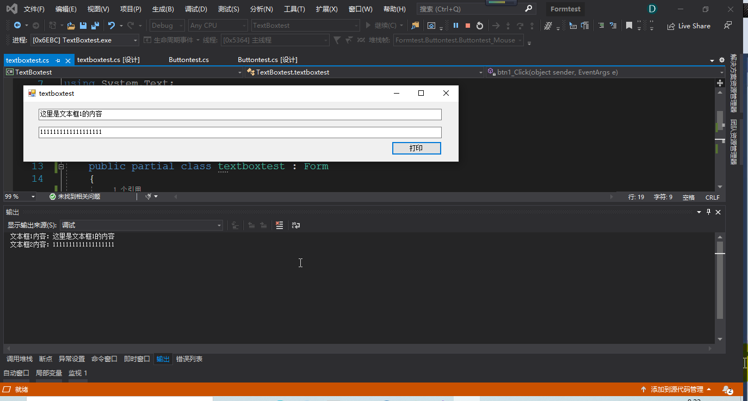Toggle word wrap in the Output panel

coord(295,225)
